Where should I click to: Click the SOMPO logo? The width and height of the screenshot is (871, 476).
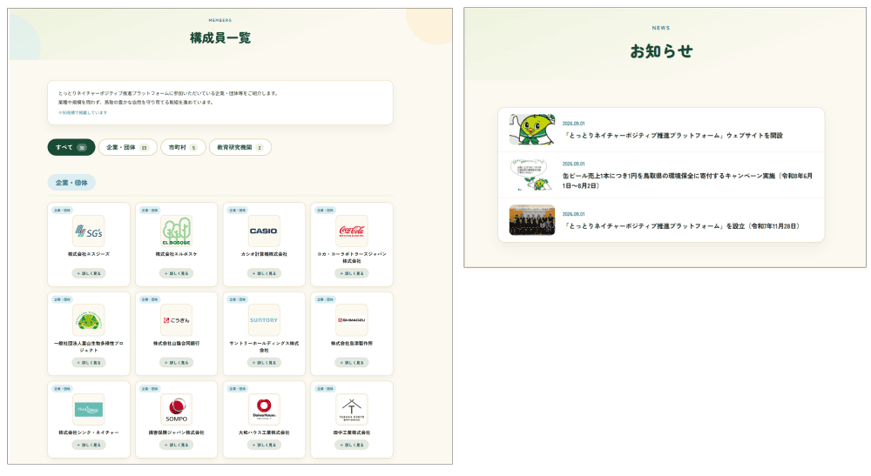click(x=176, y=409)
